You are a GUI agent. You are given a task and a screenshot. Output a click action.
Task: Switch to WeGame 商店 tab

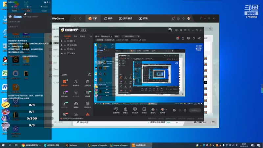pos(108,18)
